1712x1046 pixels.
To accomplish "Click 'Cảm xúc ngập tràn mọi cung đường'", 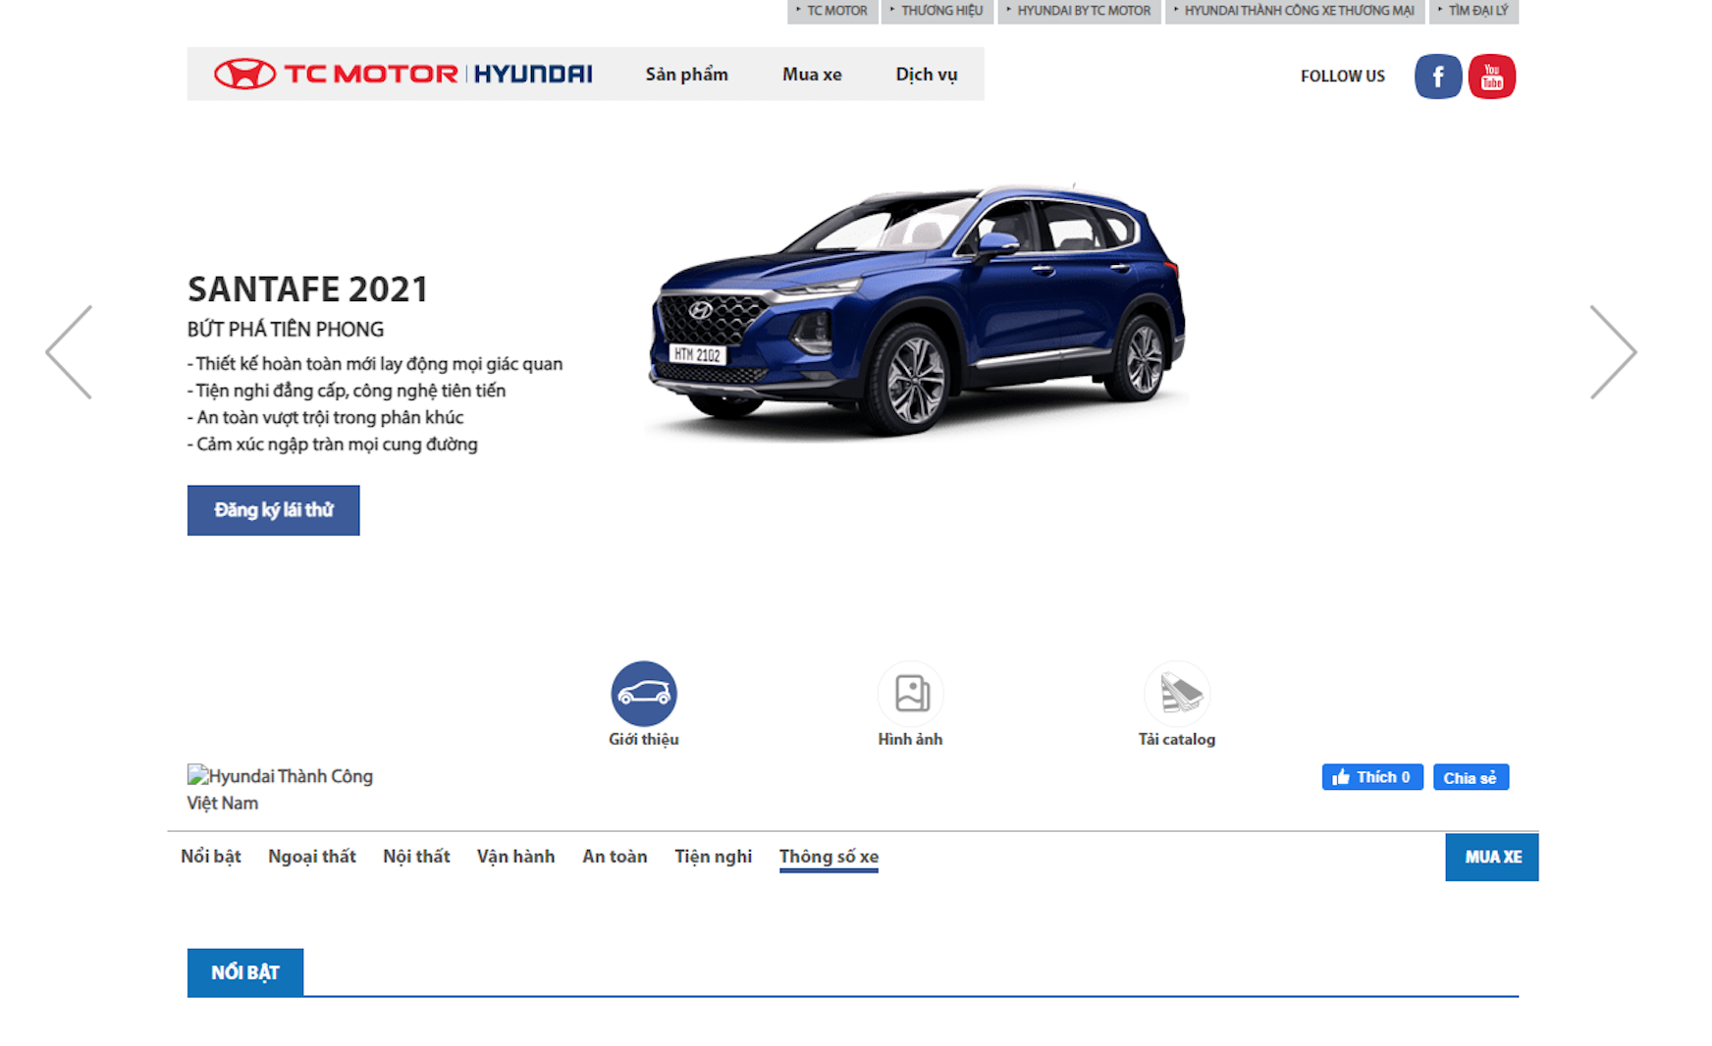I will point(333,445).
